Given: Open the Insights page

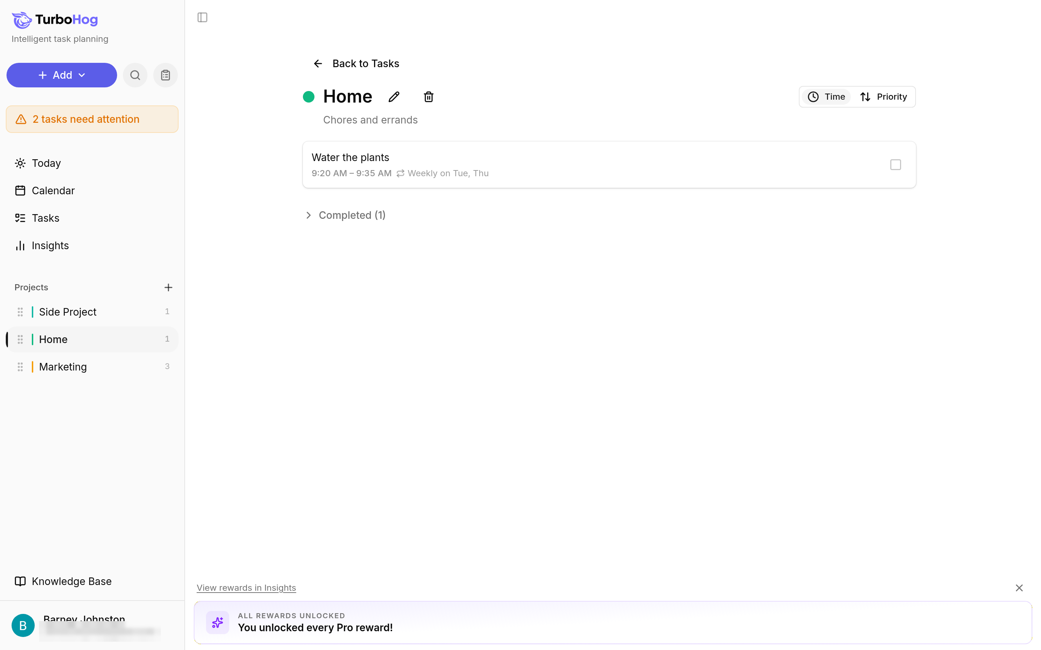Looking at the screenshot, I should [92, 246].
